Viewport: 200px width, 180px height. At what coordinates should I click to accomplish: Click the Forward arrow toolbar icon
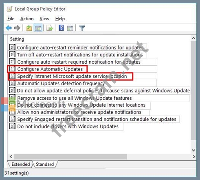[x=17, y=28]
